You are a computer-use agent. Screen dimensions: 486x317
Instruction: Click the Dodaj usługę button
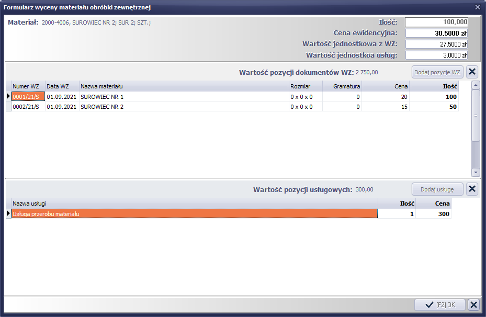pyautogui.click(x=437, y=189)
